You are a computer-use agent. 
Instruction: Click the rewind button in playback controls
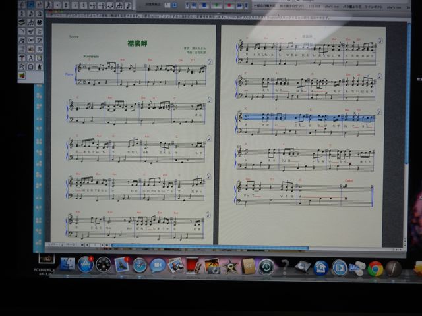point(194,5)
